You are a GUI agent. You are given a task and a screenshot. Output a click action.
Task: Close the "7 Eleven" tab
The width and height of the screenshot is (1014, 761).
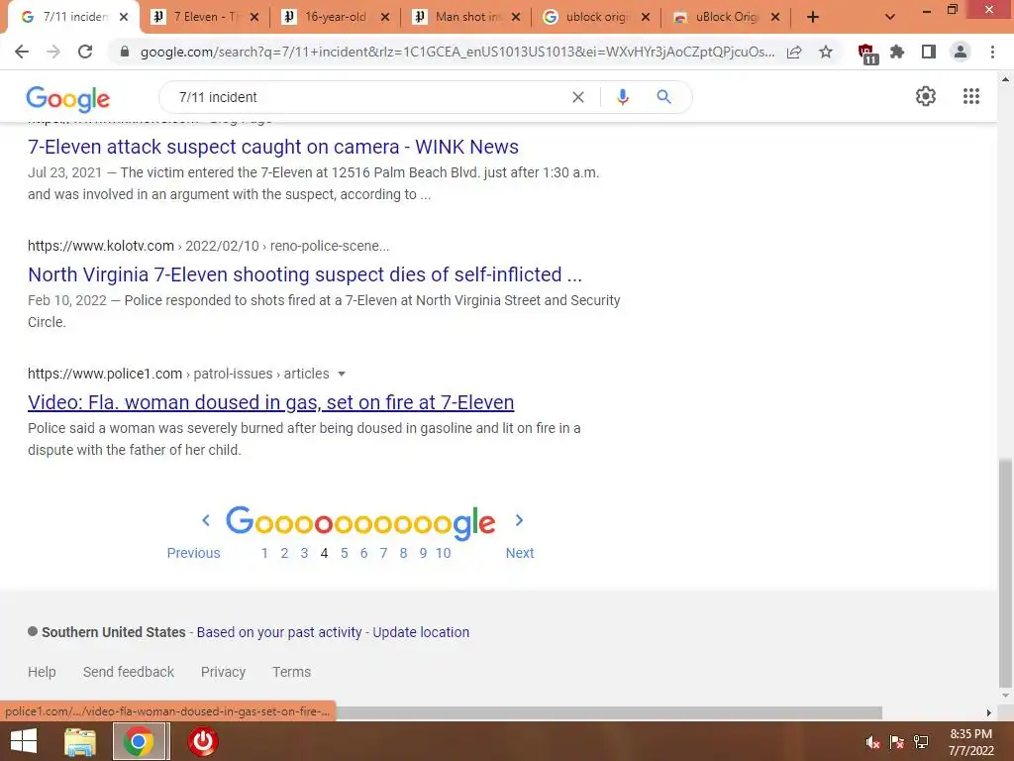click(254, 17)
